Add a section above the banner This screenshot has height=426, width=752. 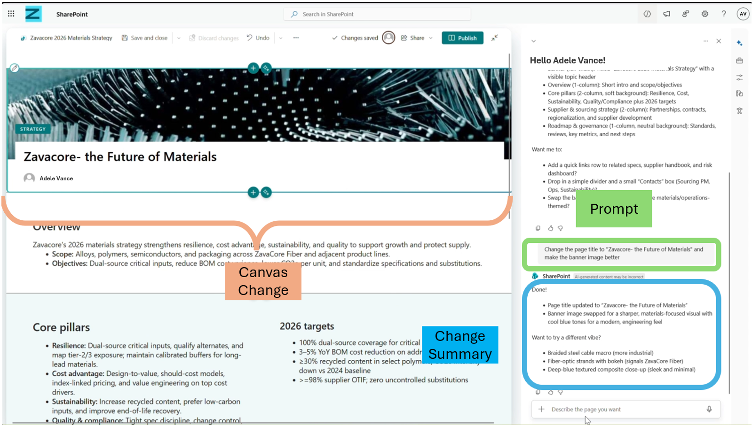[x=253, y=68]
